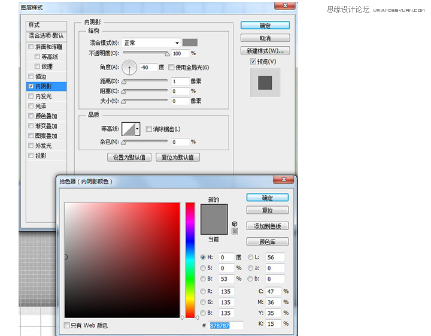Click the layer style preview thumbnail
This screenshot has height=336, width=431.
point(265,83)
